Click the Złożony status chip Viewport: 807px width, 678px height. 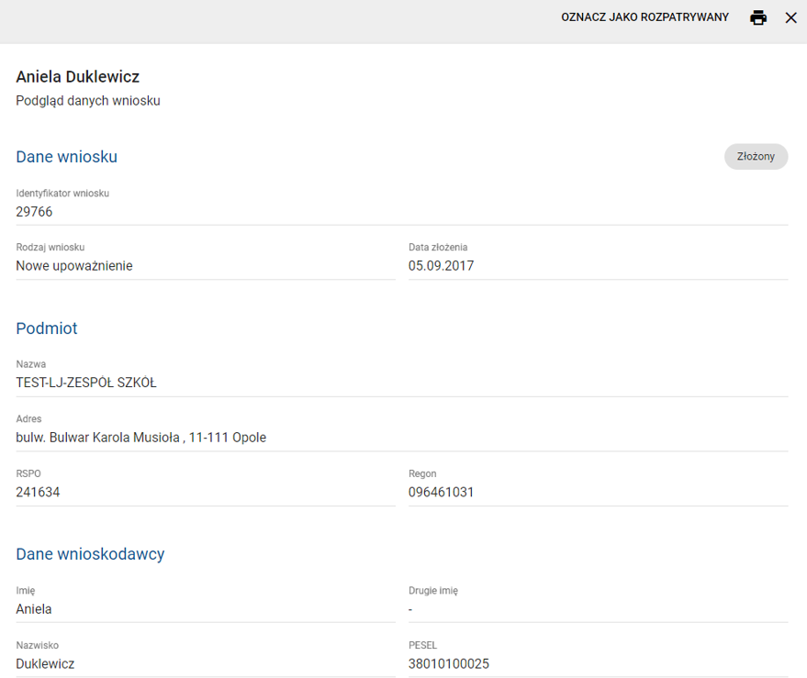(756, 157)
